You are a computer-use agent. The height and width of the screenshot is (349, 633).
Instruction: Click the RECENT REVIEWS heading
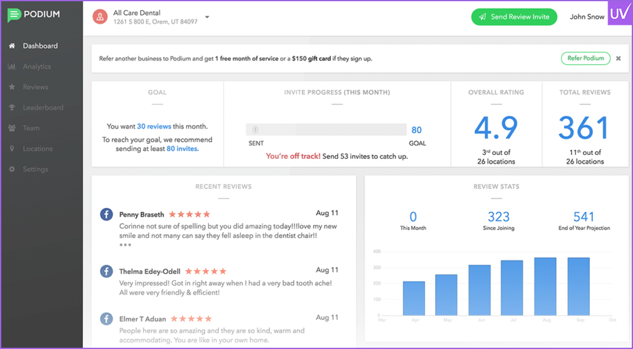tap(223, 187)
